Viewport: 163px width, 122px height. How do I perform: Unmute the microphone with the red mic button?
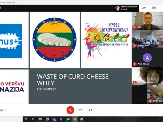point(70,110)
